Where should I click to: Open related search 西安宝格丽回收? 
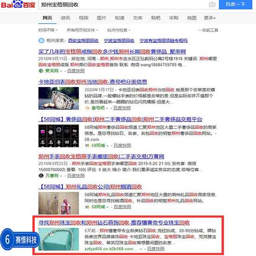83,40
